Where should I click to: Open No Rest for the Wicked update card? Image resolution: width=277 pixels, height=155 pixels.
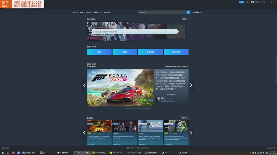(99, 133)
